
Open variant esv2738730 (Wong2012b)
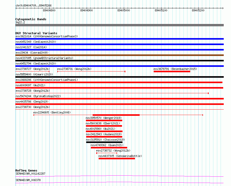pyautogui.click(x=33, y=107)
